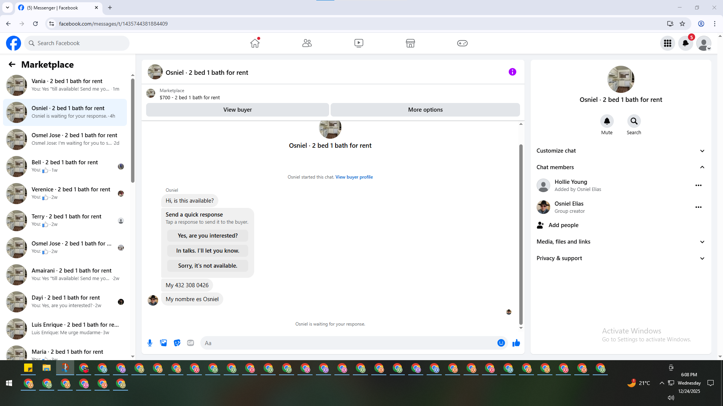The image size is (723, 406).
Task: Mute this chat with bell icon
Action: pyautogui.click(x=607, y=121)
